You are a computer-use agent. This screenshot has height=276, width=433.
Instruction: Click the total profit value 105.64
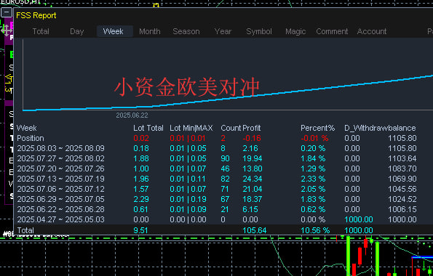pyautogui.click(x=254, y=230)
